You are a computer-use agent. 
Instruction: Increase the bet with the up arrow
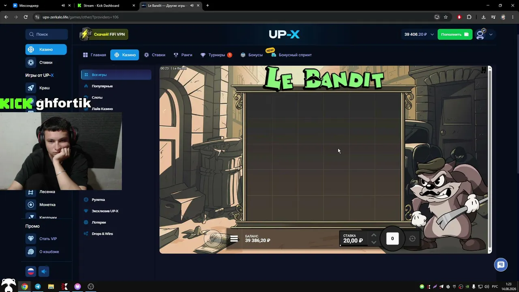pos(374,235)
